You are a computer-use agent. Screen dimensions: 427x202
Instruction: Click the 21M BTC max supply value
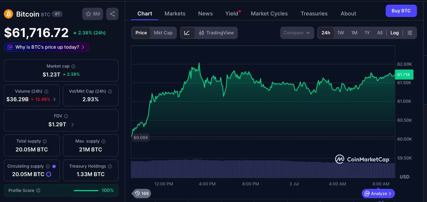click(90, 149)
